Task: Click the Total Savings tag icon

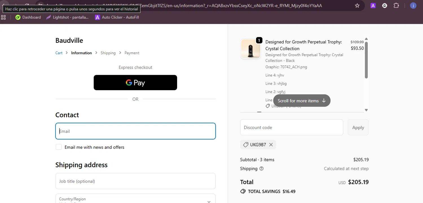Action: [243, 191]
